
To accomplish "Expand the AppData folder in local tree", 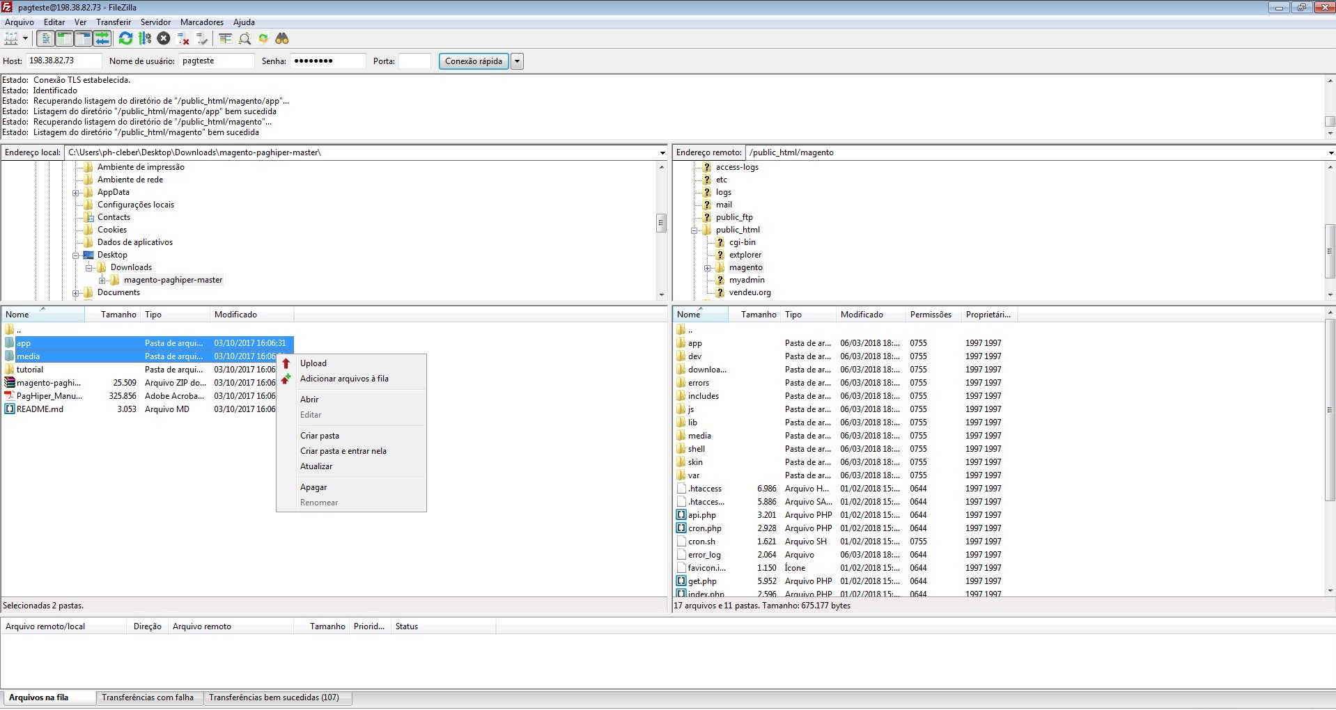I will point(75,193).
